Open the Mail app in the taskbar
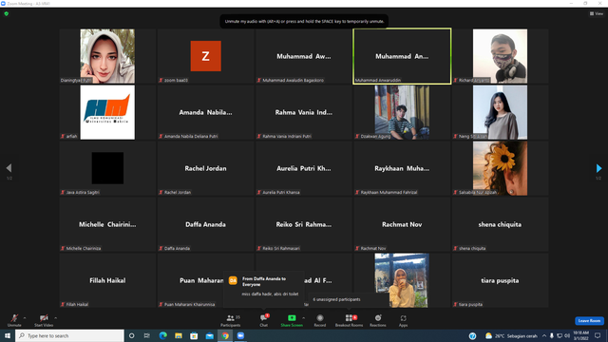 pos(209,335)
